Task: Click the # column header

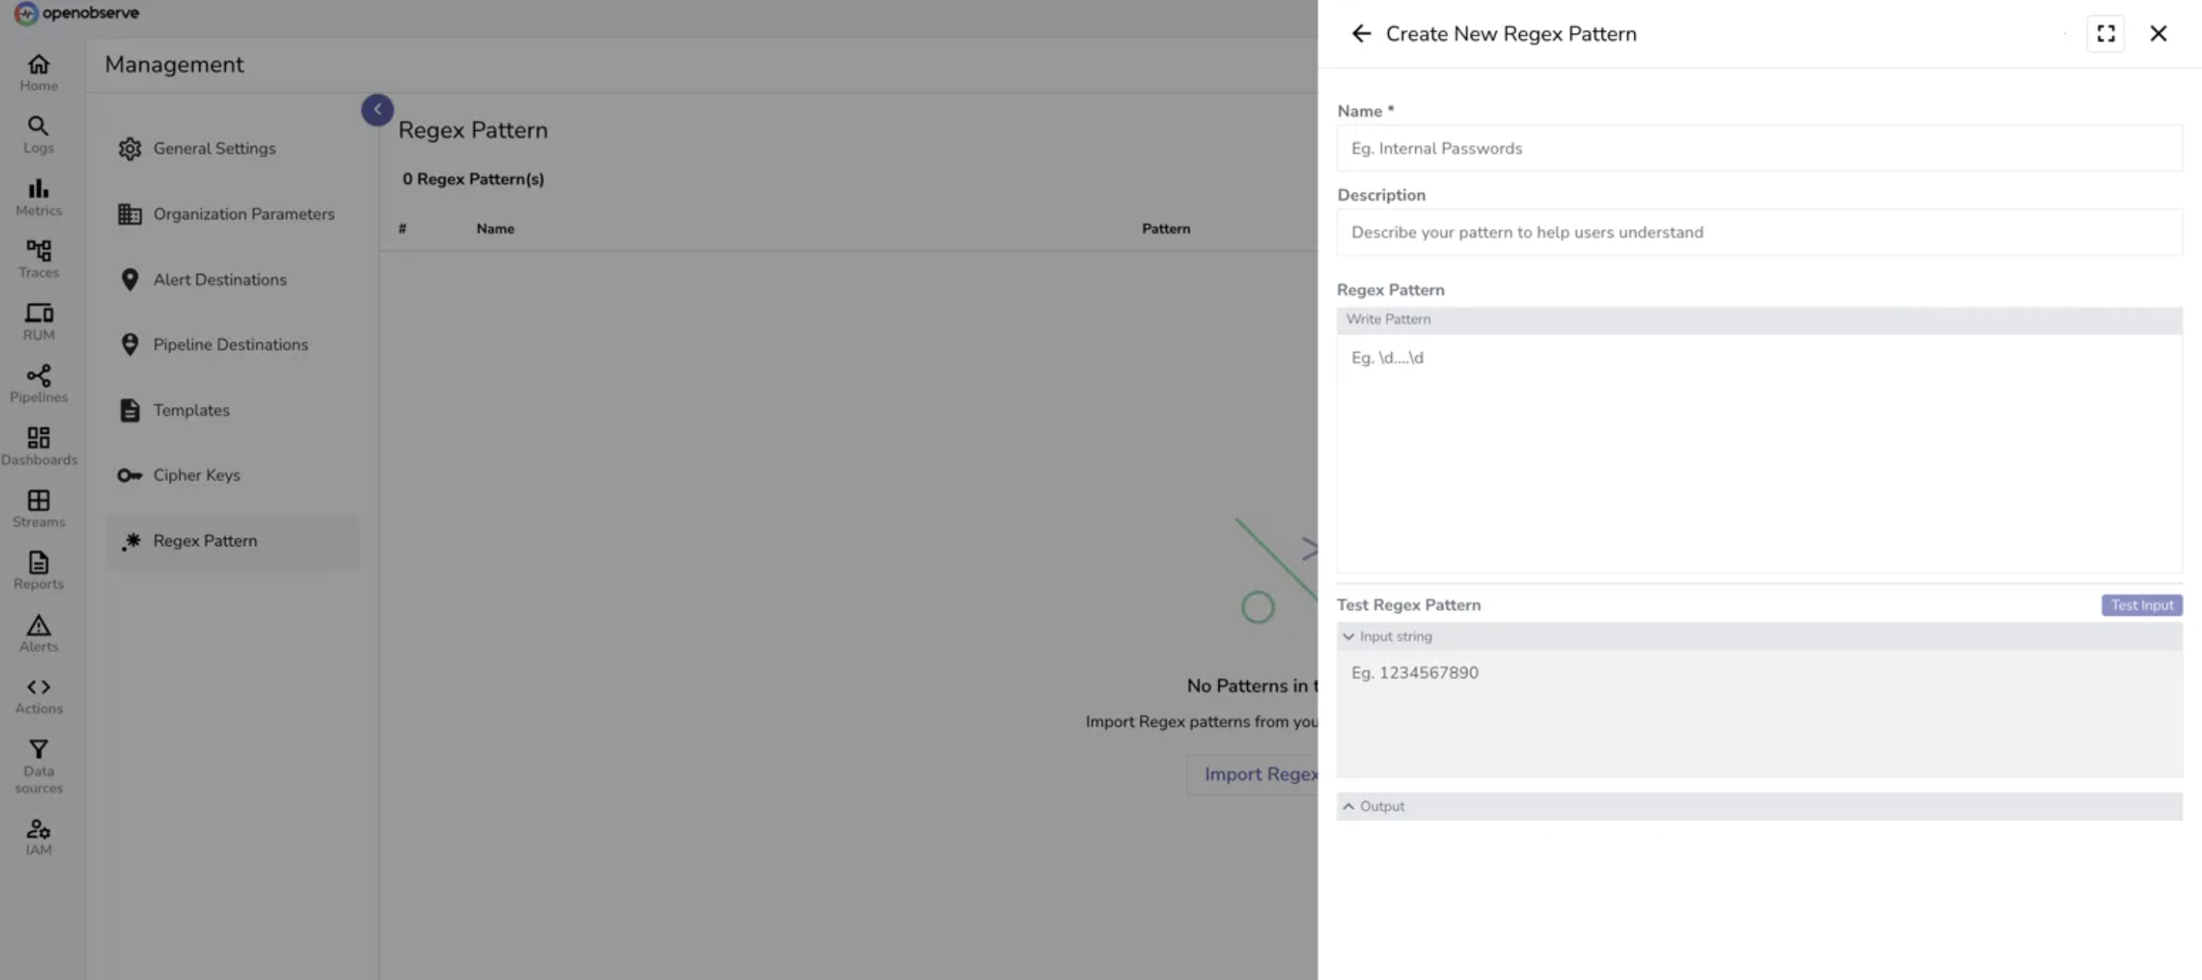Action: click(x=402, y=229)
